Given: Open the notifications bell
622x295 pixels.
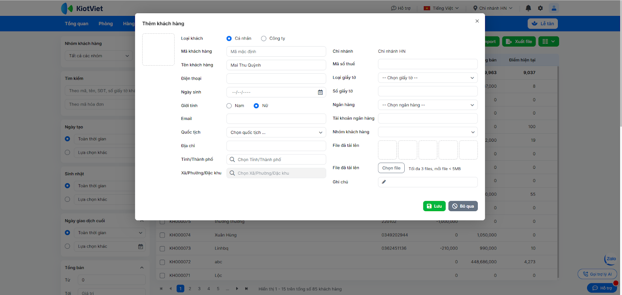Looking at the screenshot, I should click(528, 8).
